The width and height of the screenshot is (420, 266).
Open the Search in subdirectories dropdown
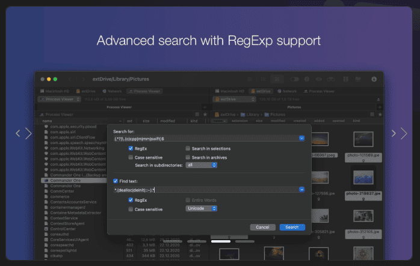pyautogui.click(x=201, y=165)
